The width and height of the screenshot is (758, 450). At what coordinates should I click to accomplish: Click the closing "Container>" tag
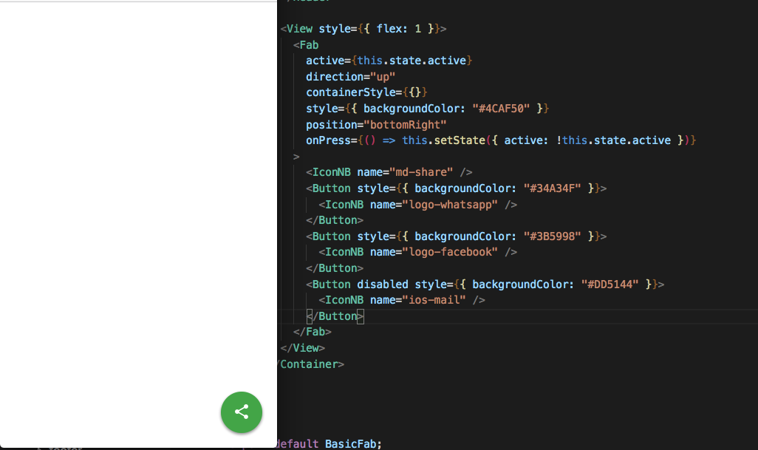311,364
